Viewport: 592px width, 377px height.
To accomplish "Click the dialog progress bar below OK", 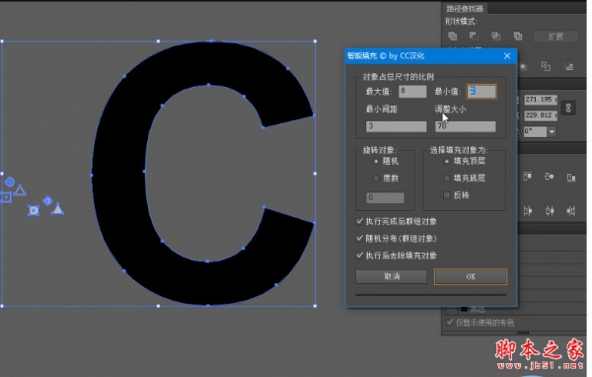I will coord(431,295).
